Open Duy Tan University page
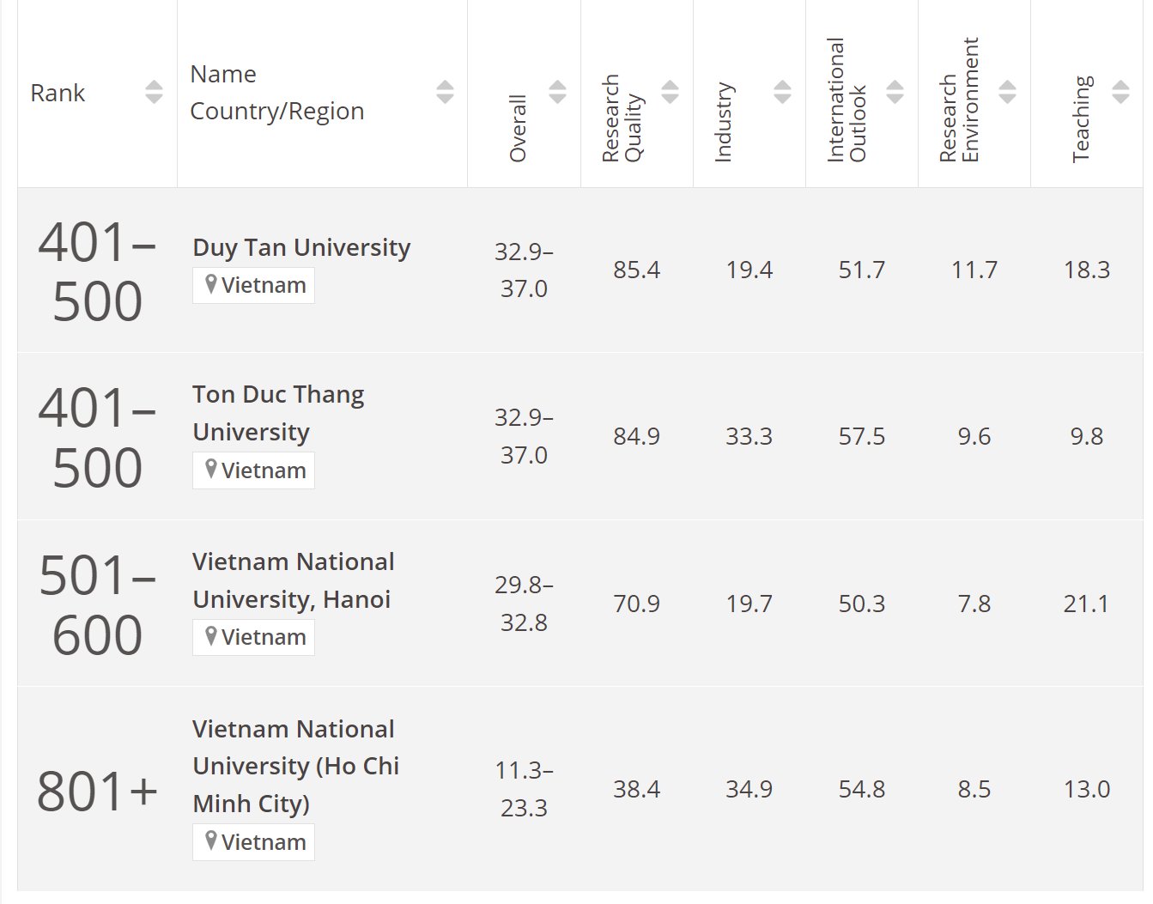 click(301, 247)
